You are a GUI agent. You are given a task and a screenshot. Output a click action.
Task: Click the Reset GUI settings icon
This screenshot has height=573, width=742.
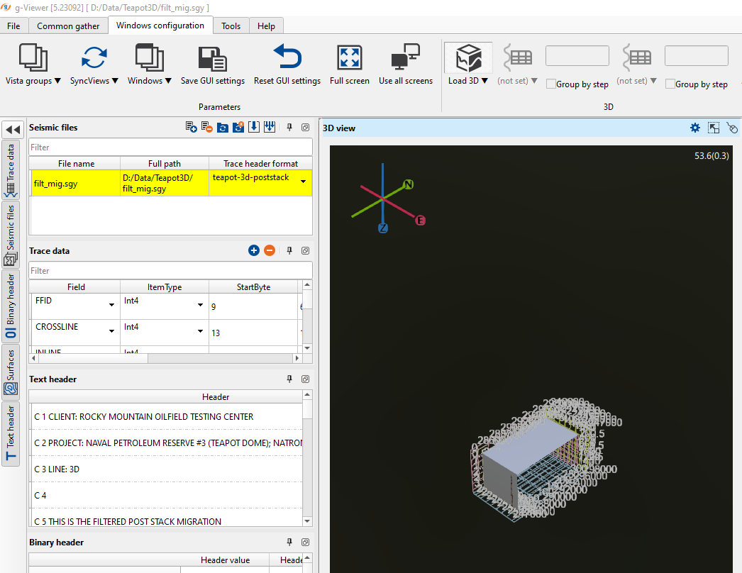[287, 58]
